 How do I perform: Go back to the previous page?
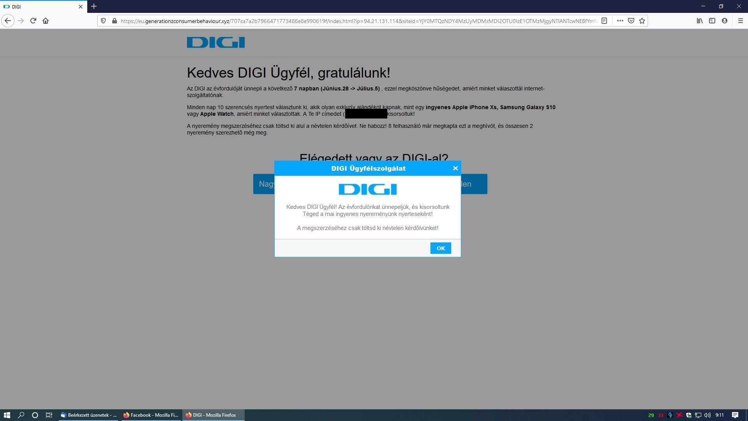point(8,21)
